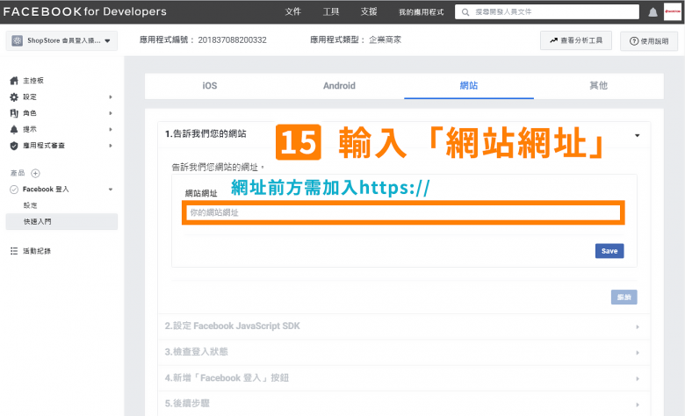This screenshot has width=685, height=416.
Task: Open 活動紀錄 in the sidebar
Action: point(37,251)
